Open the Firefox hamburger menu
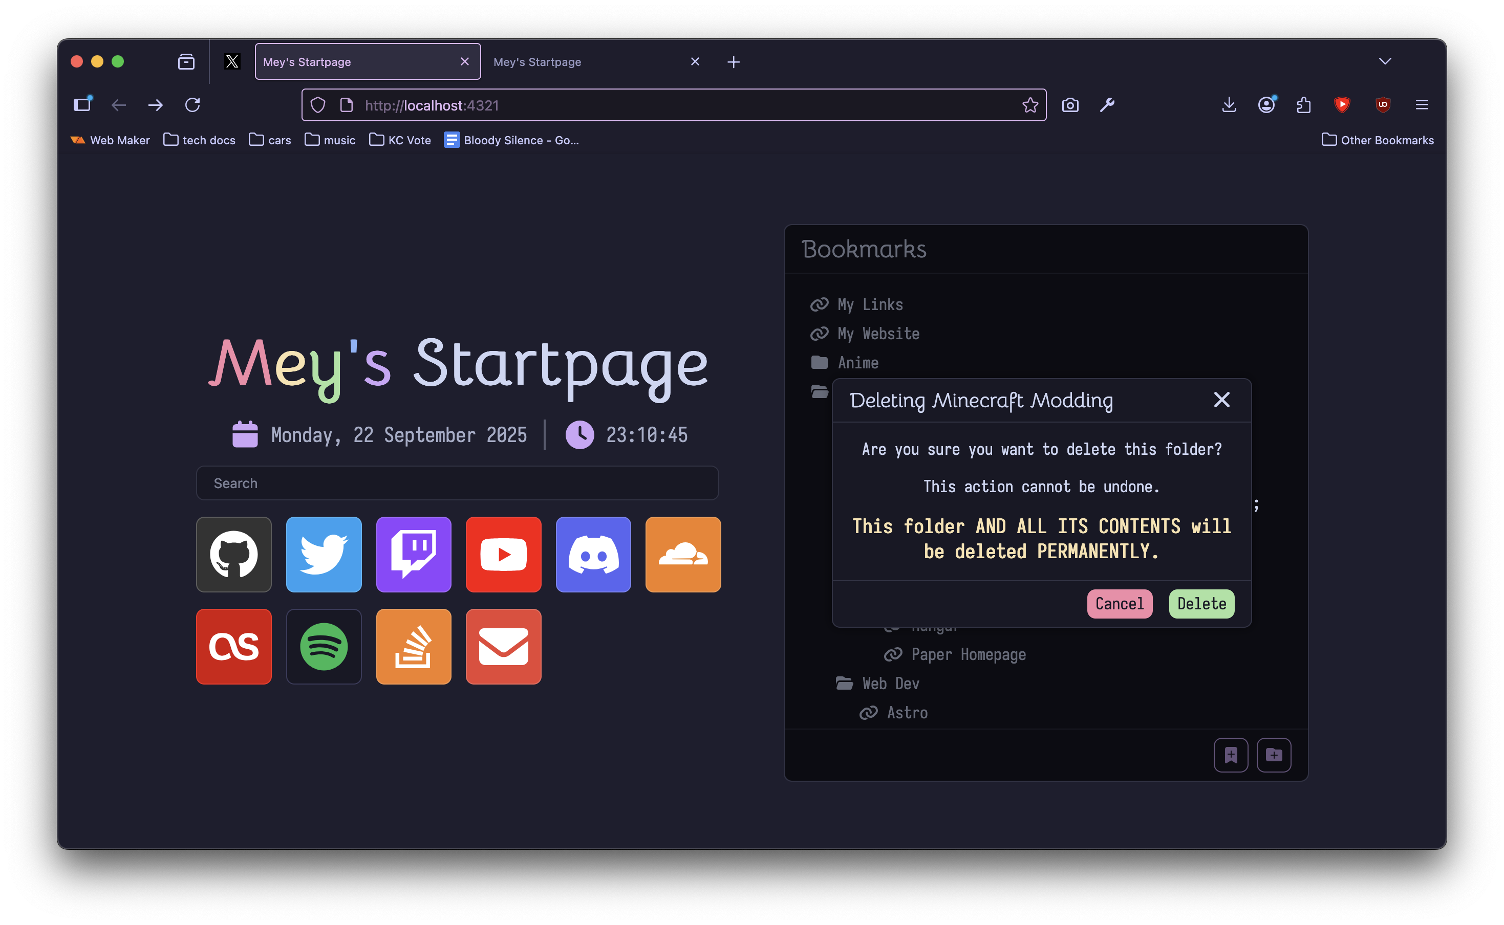Screen dimensions: 1504x925 coord(1422,104)
